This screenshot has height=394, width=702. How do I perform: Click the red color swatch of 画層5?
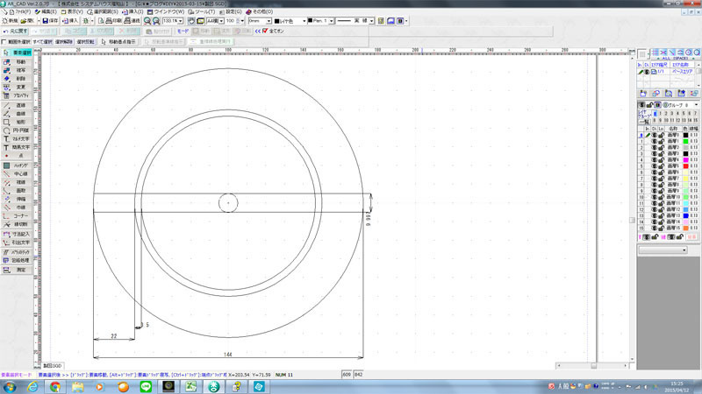point(685,166)
